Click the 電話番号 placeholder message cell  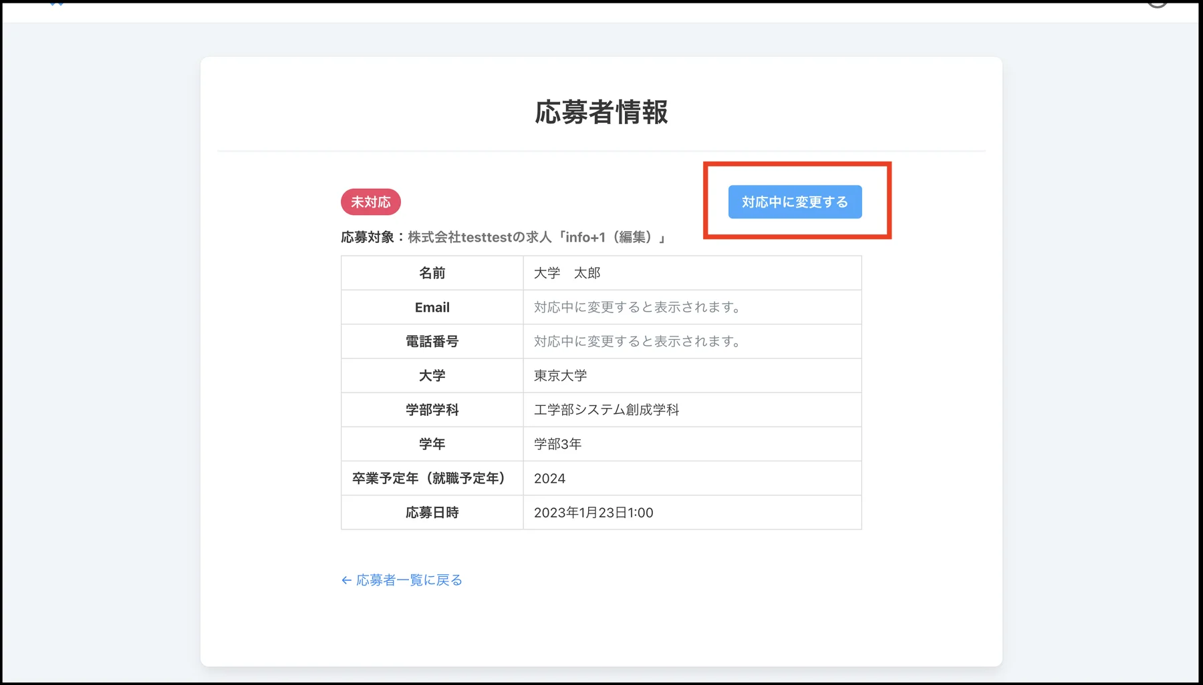[x=692, y=341]
